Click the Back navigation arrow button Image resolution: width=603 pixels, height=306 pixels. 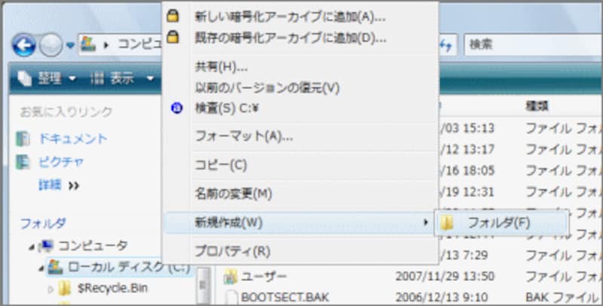pos(24,45)
